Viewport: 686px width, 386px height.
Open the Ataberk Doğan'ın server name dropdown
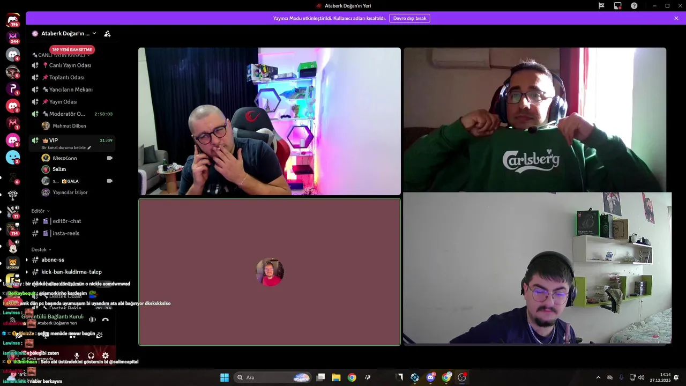click(65, 33)
